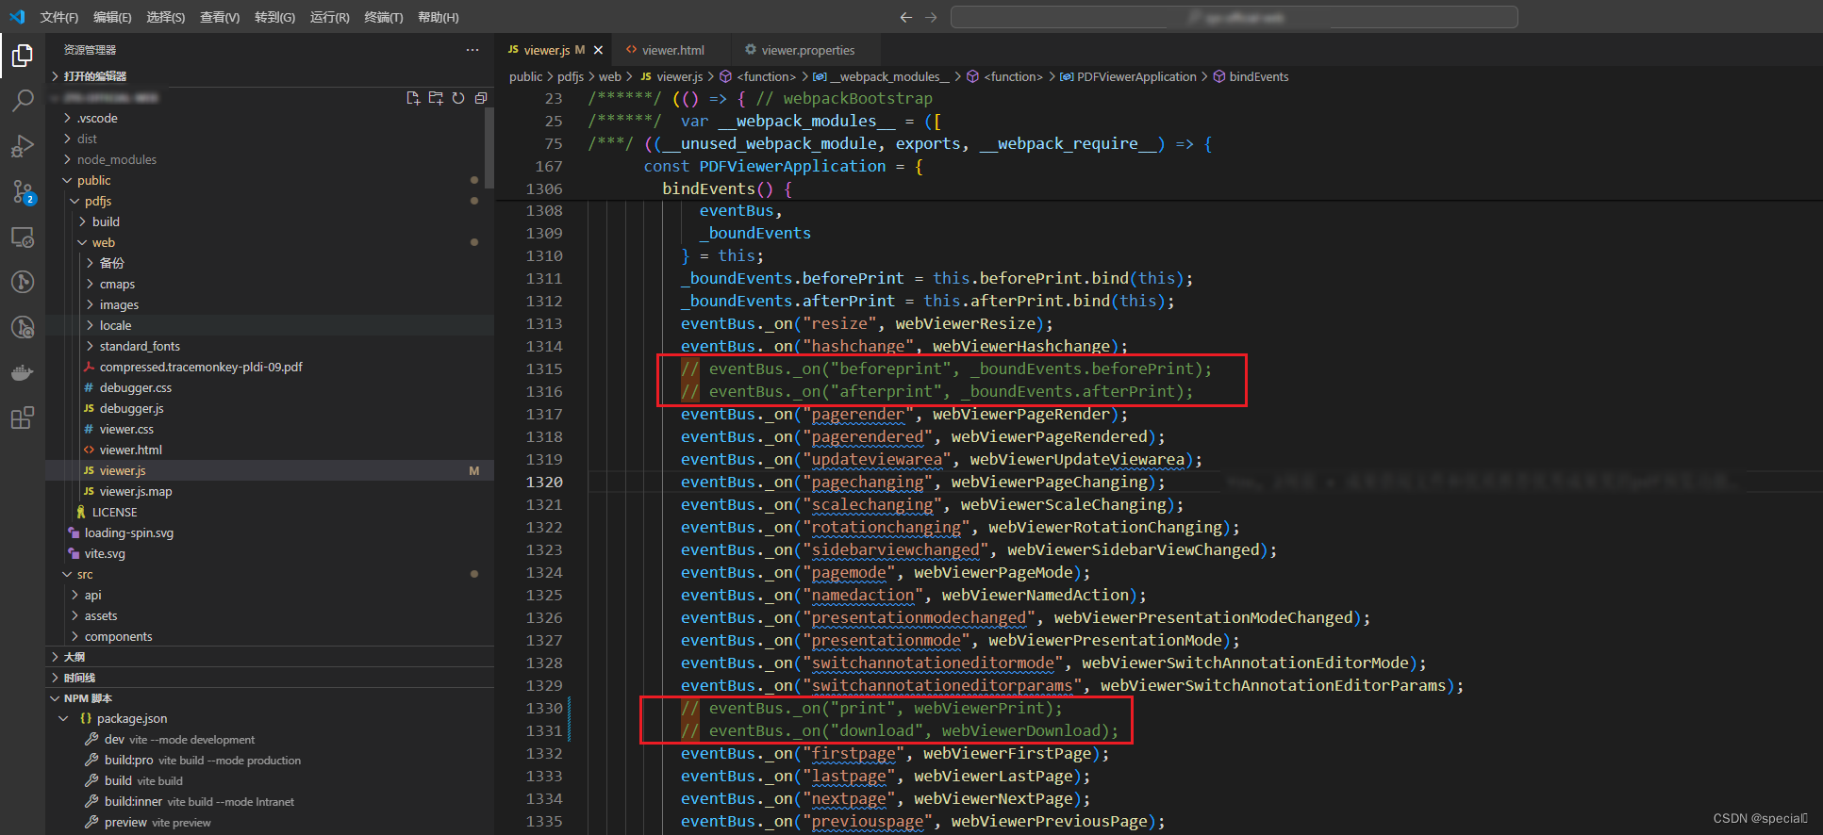
Task: Expand the 打开的编辑器 section
Action: (x=270, y=76)
